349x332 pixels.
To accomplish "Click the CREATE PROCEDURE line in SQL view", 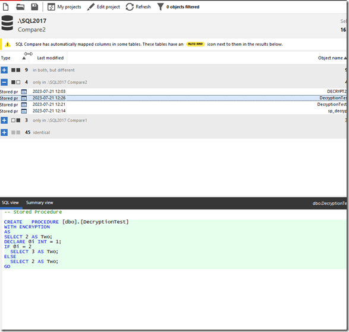I will (x=67, y=222).
